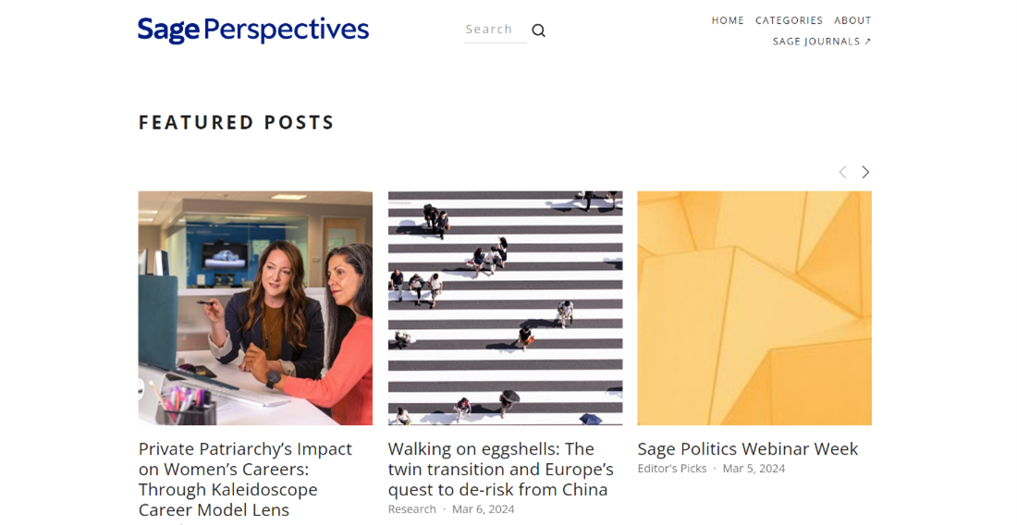Viewport: 1017px width, 525px height.
Task: Open the orange geometric webinar image
Action: (754, 308)
